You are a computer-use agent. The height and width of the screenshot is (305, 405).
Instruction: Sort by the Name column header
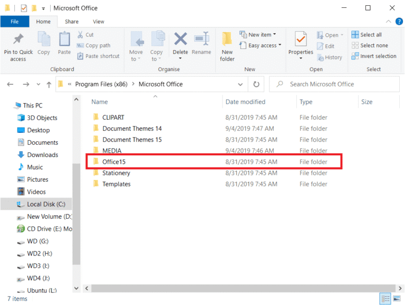100,102
